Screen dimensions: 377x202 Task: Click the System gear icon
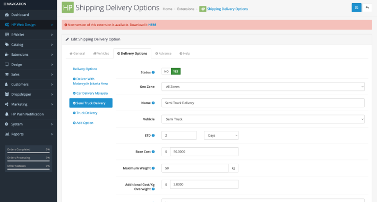7,124
